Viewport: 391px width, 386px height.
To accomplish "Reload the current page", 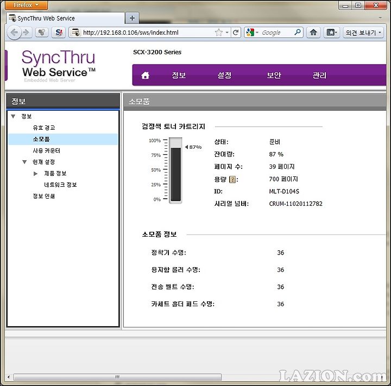I will pos(236,33).
